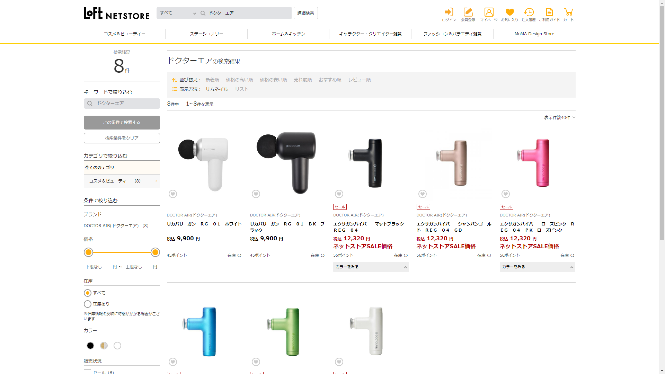
Task: Choose the black color swatch filter
Action: [x=90, y=346]
